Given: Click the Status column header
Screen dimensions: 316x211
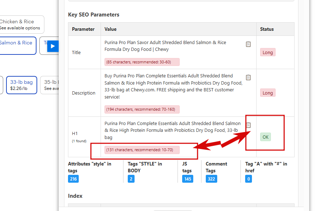Looking at the screenshot, I should pos(267,29).
